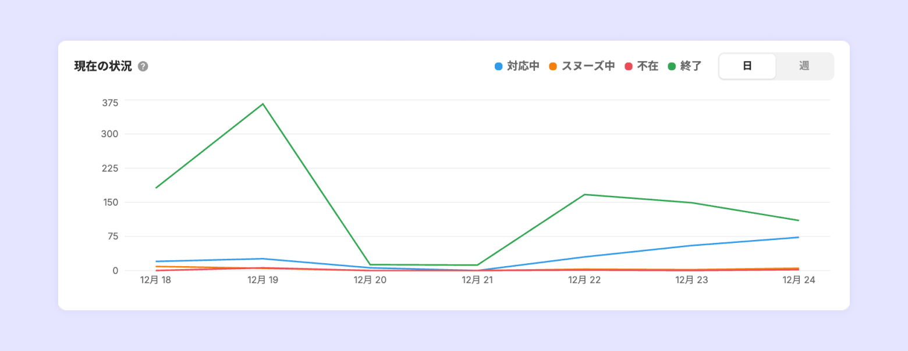The height and width of the screenshot is (351, 908).
Task: Click the red 不在 legend dot
Action: pos(629,66)
